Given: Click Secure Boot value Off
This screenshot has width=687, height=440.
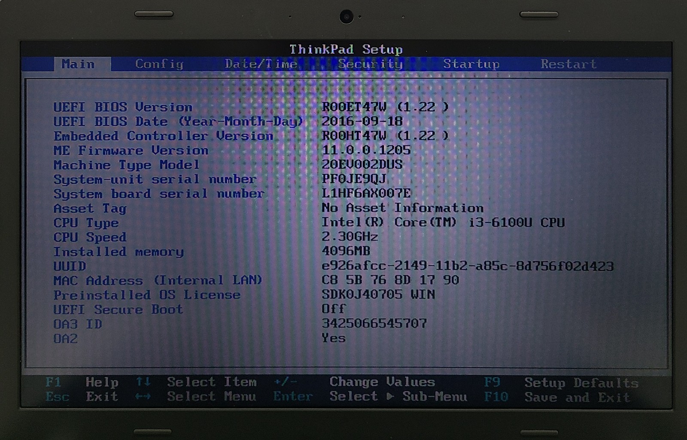Looking at the screenshot, I should tap(334, 309).
